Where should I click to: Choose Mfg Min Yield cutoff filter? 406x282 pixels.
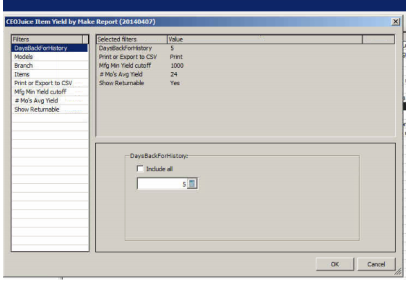click(x=50, y=92)
